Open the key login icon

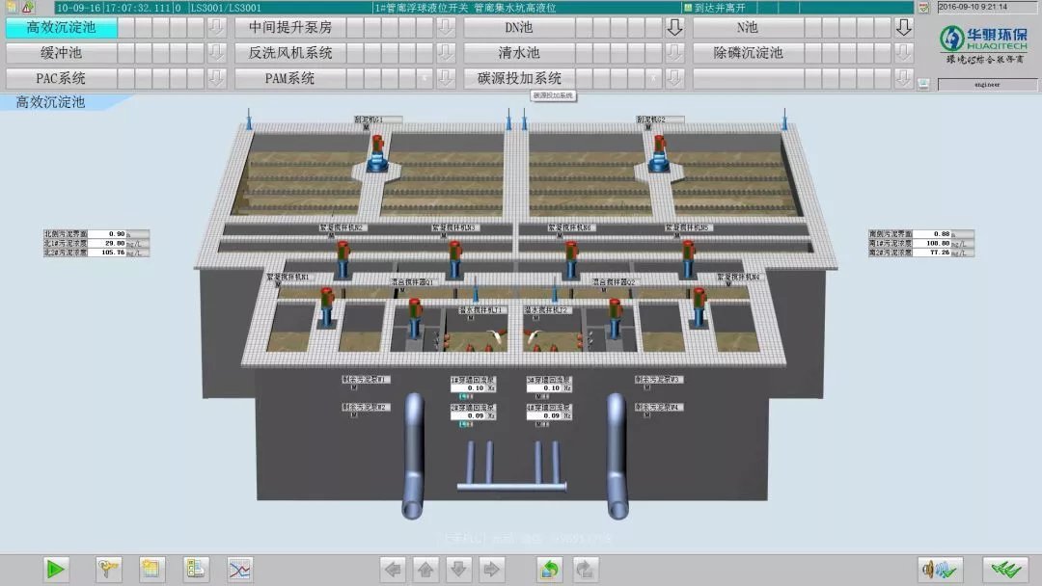tap(109, 569)
